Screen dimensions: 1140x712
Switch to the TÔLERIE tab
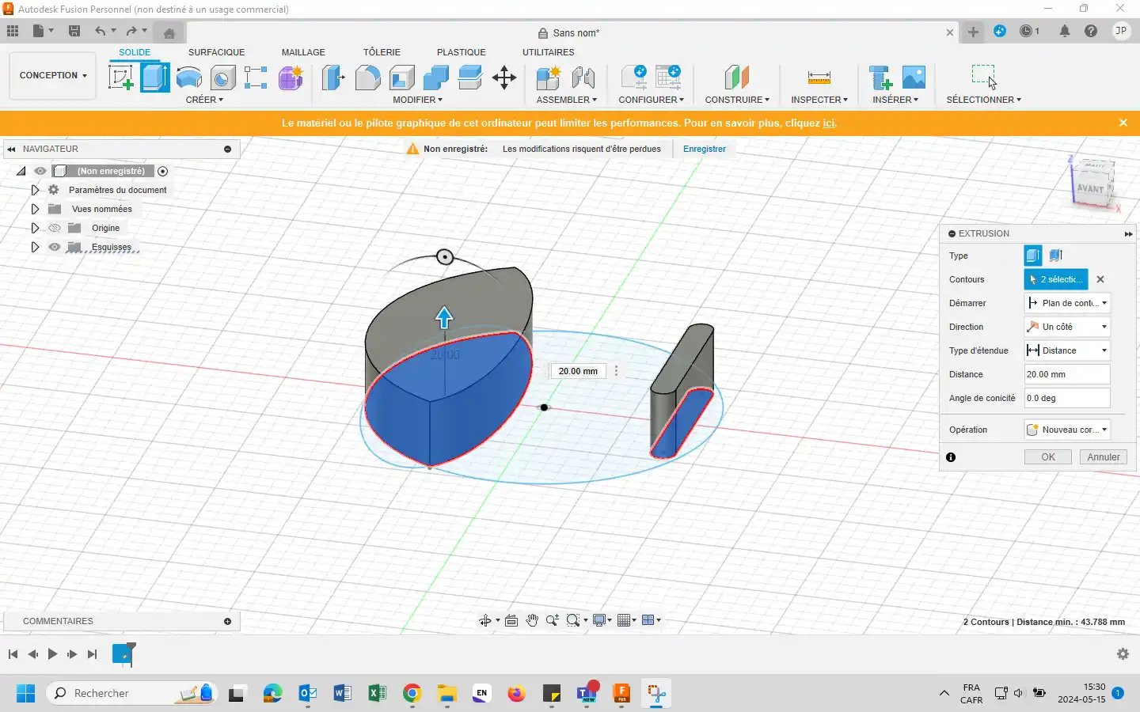pos(382,52)
